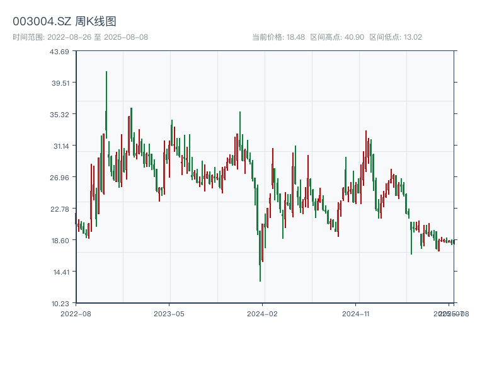Click the 2024-11 x-axis date label

pyautogui.click(x=356, y=313)
